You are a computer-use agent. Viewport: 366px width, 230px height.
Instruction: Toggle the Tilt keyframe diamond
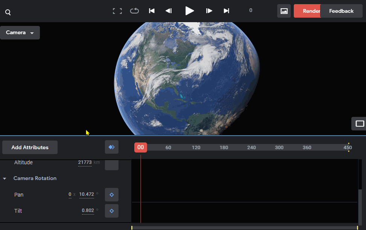[112, 211]
